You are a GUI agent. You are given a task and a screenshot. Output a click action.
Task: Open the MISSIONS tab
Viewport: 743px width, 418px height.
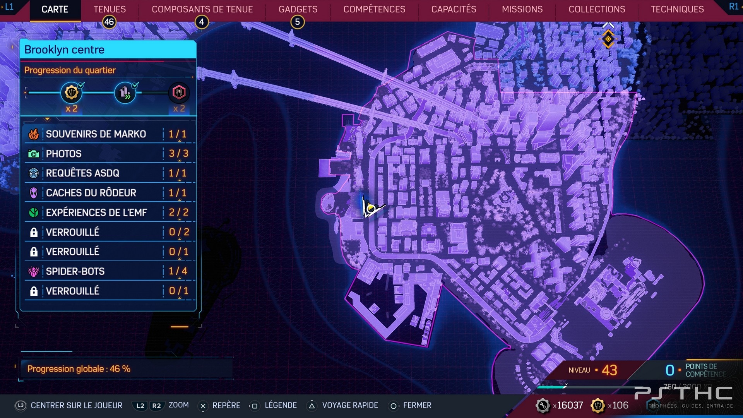522,9
